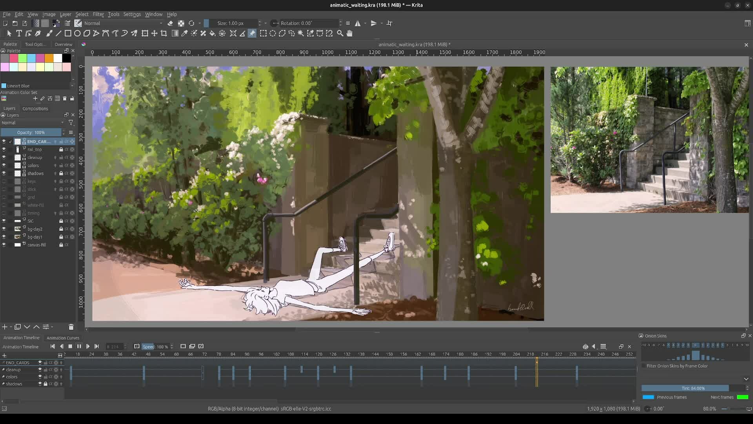The width and height of the screenshot is (753, 424).
Task: Open the brush blending mode Normal dropdown
Action: (x=122, y=23)
